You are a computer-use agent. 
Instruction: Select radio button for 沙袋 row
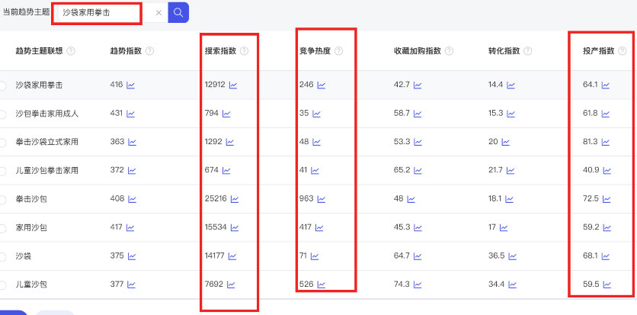click(2, 256)
